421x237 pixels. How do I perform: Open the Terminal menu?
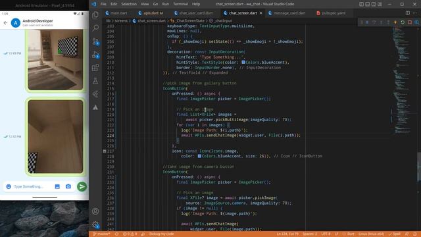click(180, 4)
